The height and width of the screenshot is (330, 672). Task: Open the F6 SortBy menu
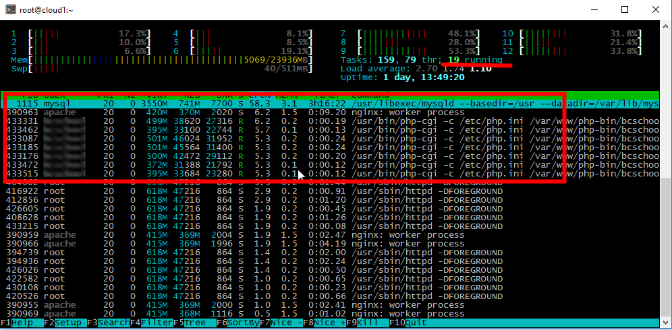point(238,323)
